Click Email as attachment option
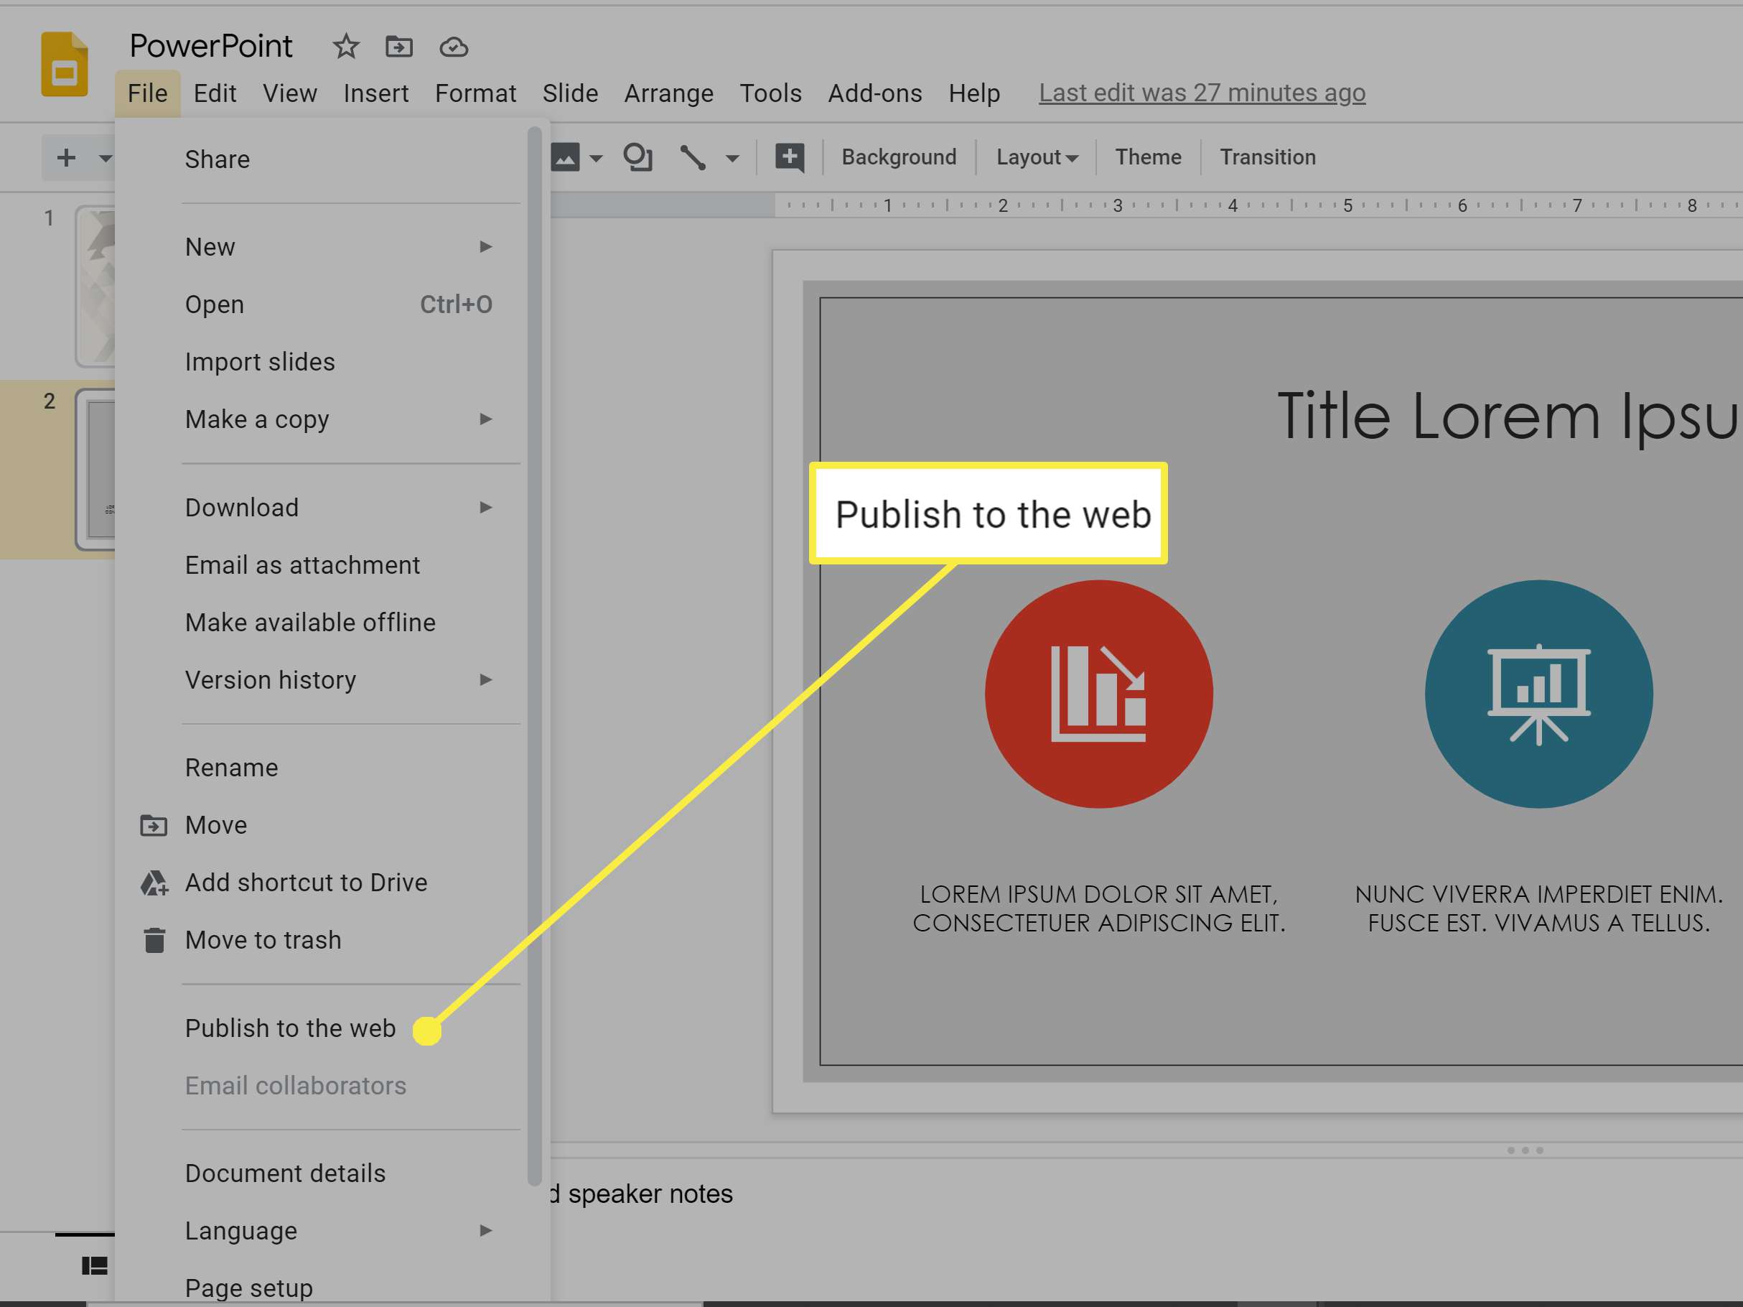The image size is (1743, 1307). pos(302,564)
